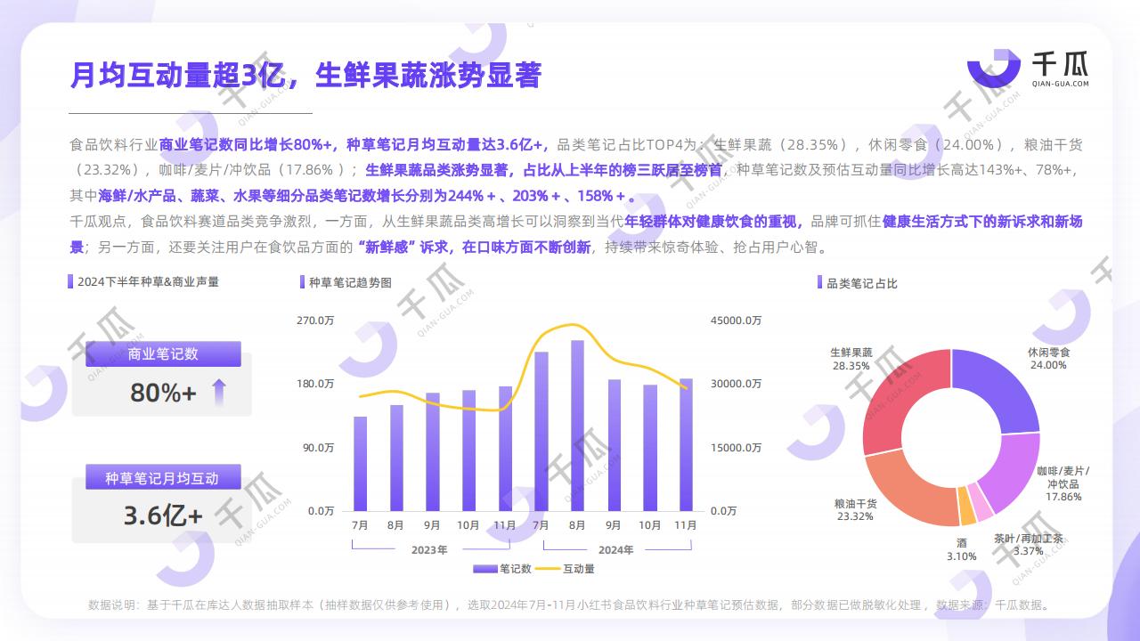Click the 15000.0万 right axis label
The image size is (1140, 641).
click(x=736, y=448)
